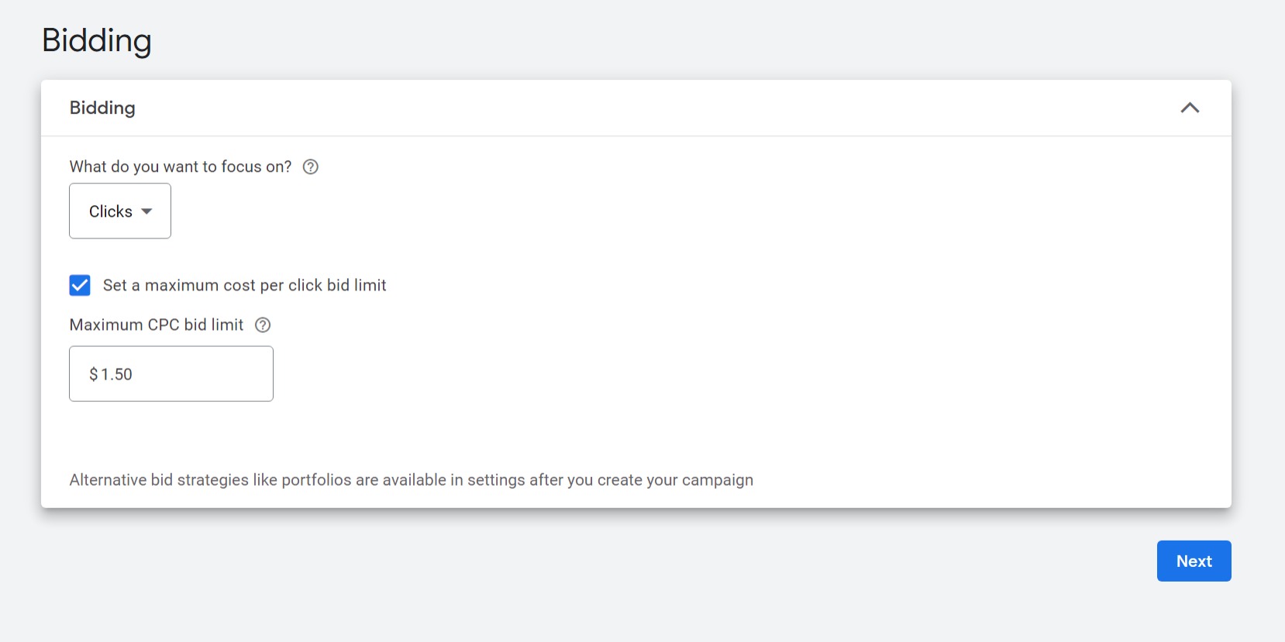
Task: Open the Clicks focus dropdown
Action: 120,211
